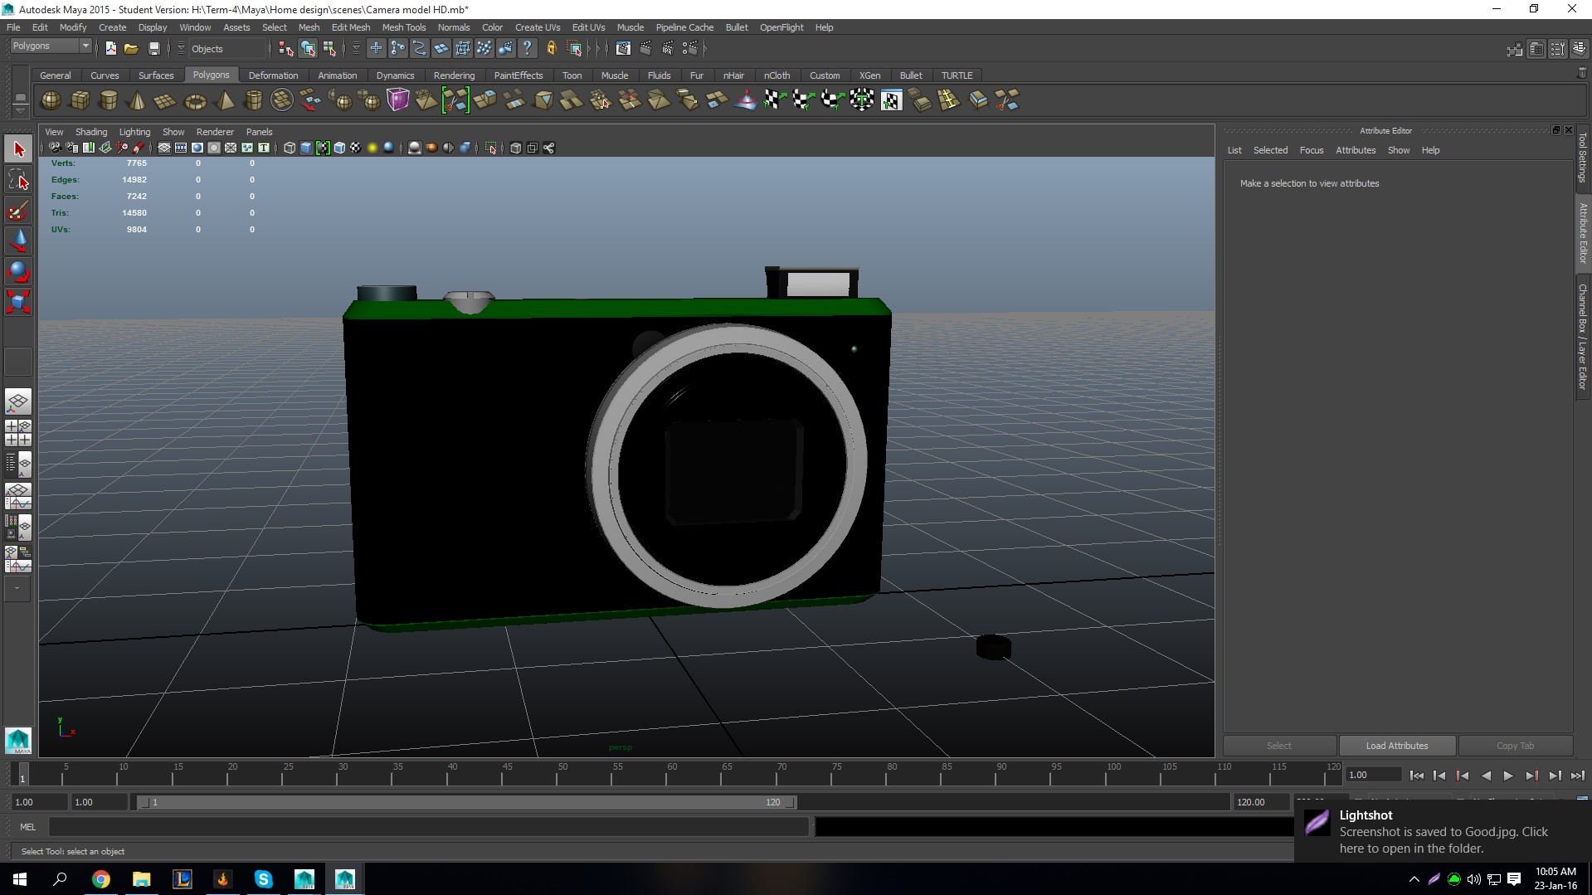Open the help question mark icon
This screenshot has height=895, width=1592.
tap(527, 49)
